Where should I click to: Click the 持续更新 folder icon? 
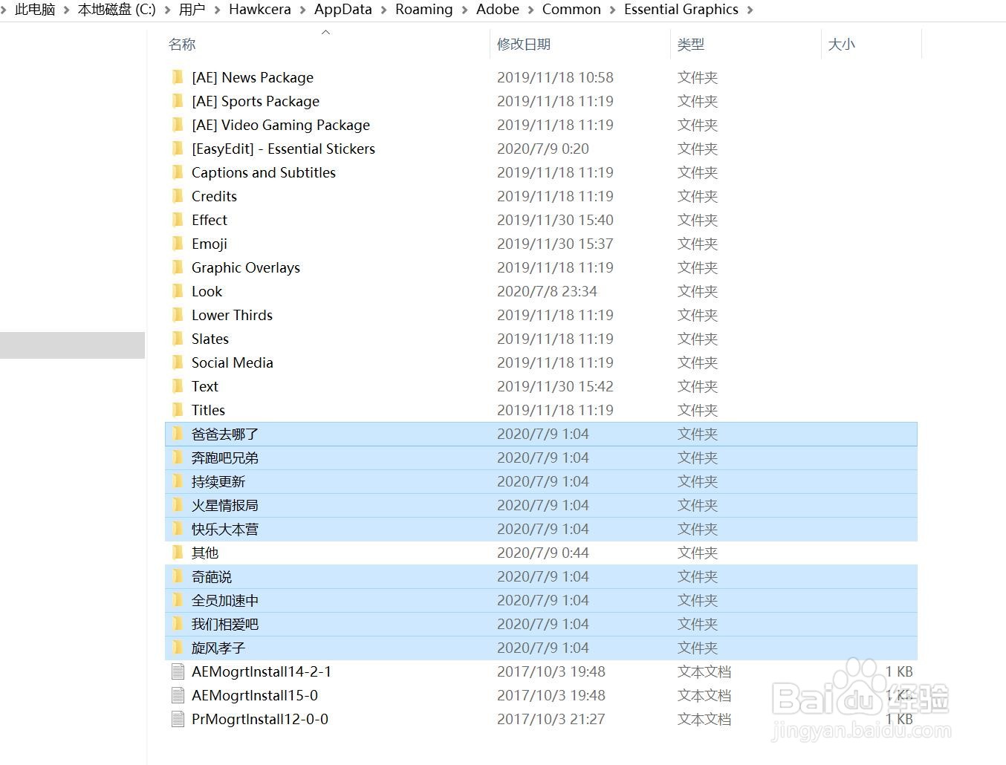click(178, 481)
